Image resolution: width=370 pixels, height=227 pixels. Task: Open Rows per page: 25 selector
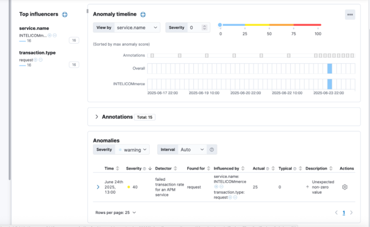coord(116,213)
